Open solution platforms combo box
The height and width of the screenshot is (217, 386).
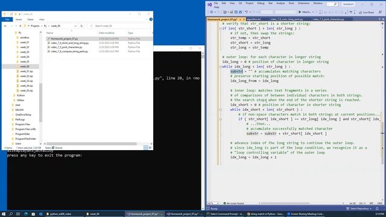[285, 12]
